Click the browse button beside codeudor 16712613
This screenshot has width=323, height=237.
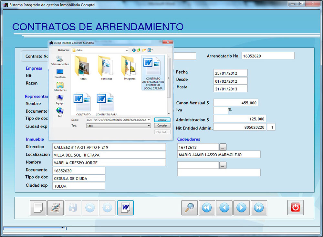[223, 147]
